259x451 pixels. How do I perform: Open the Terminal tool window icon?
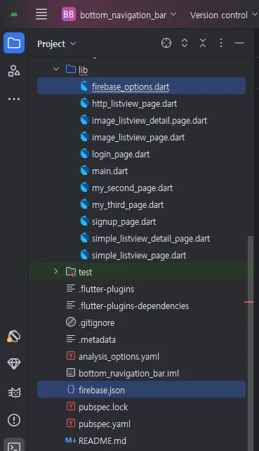pyautogui.click(x=14, y=446)
